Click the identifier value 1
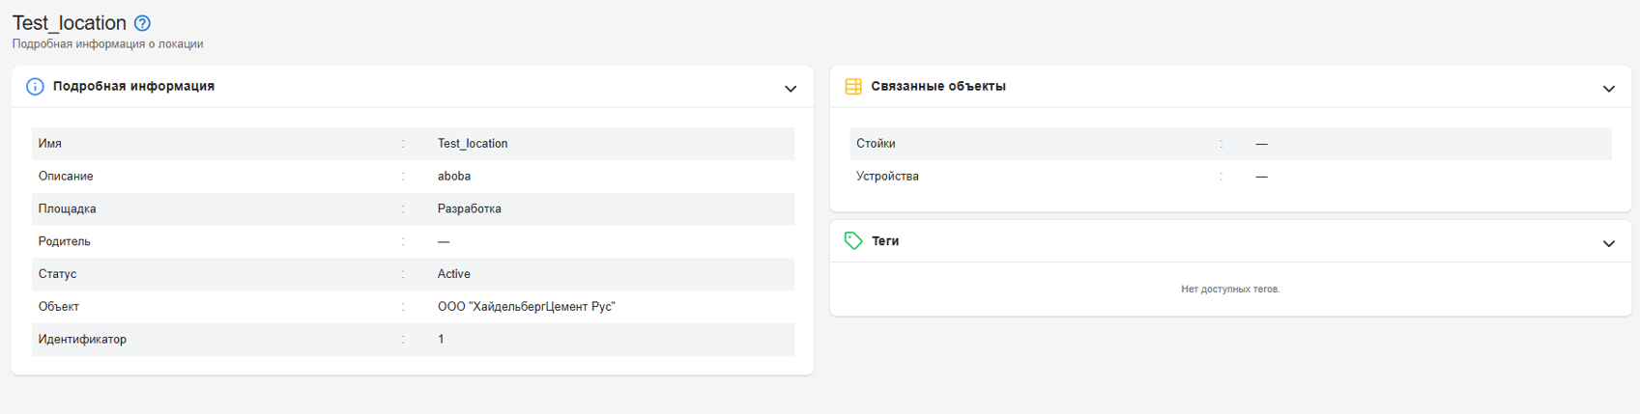The height and width of the screenshot is (414, 1640). pos(442,340)
